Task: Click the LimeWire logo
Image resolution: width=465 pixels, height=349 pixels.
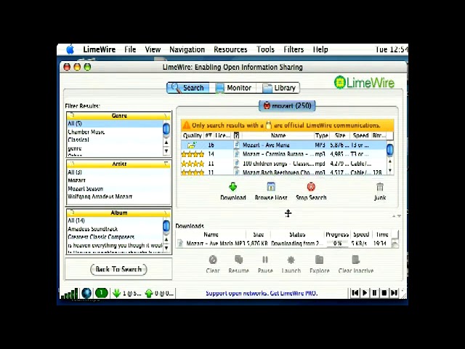Action: point(364,82)
